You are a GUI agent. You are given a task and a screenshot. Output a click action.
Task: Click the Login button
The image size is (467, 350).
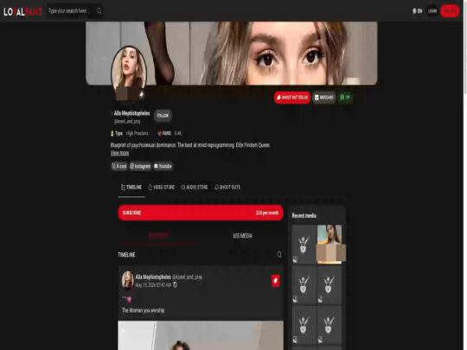coord(432,11)
